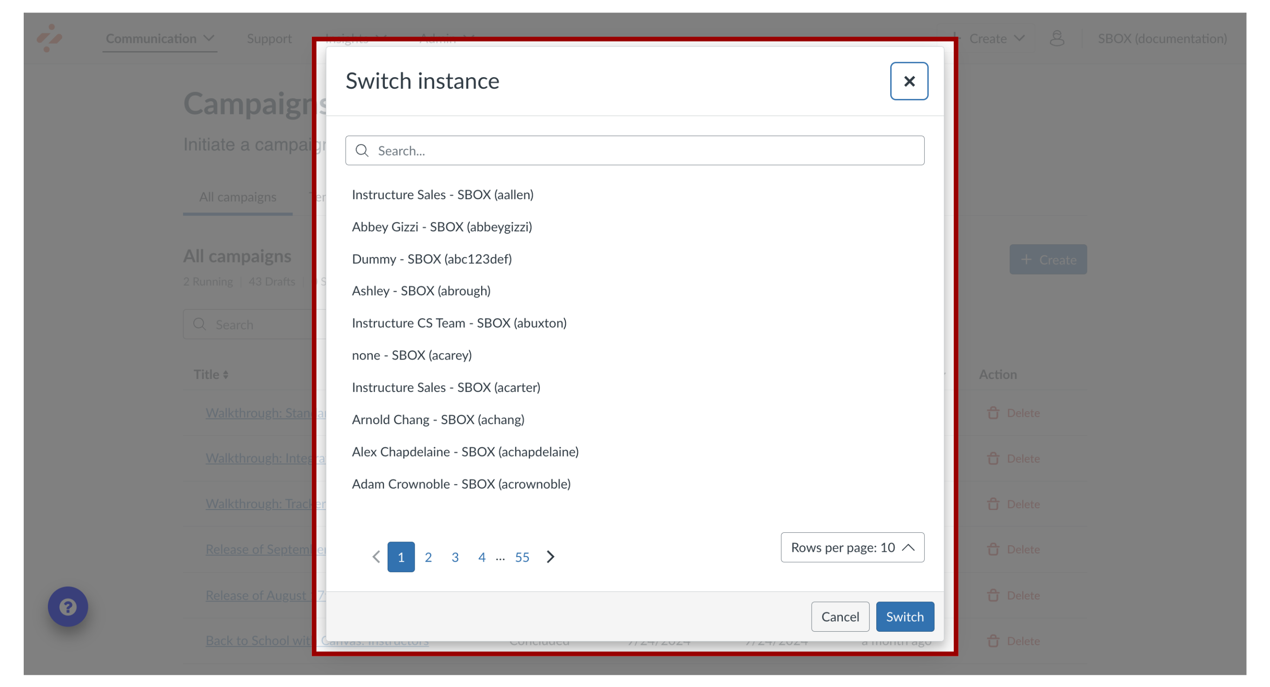Open Walkthrough: Integra campaign link

pyautogui.click(x=266, y=458)
